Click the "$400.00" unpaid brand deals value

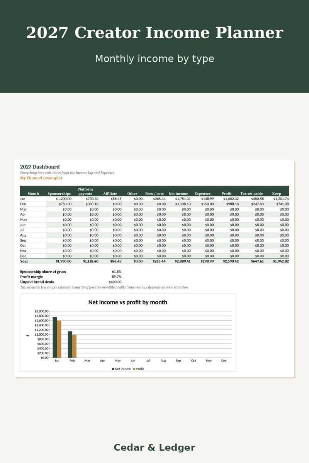[x=115, y=282]
